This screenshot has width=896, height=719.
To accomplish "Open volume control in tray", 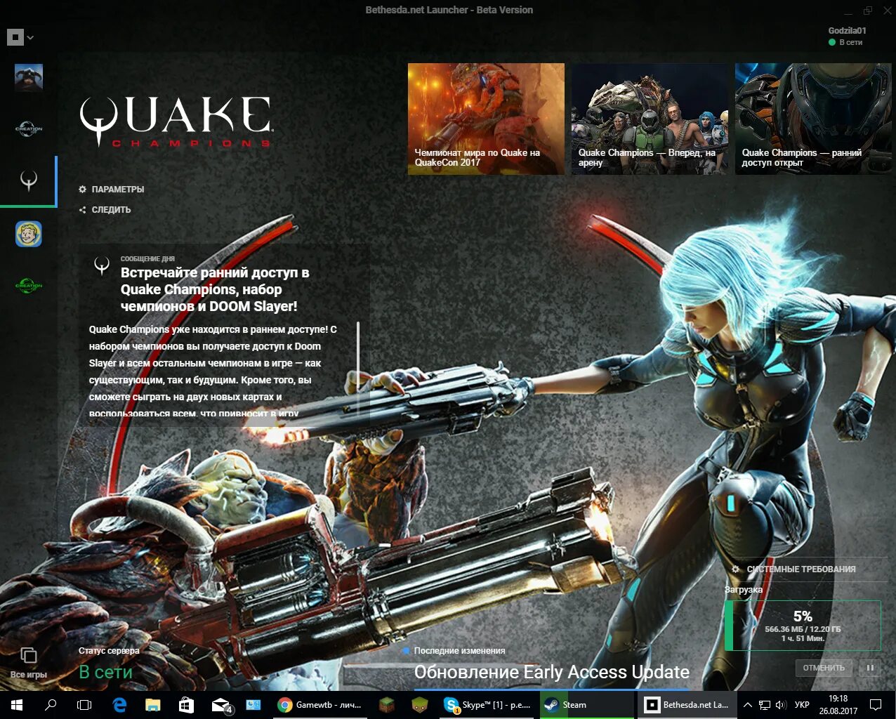I will click(781, 705).
